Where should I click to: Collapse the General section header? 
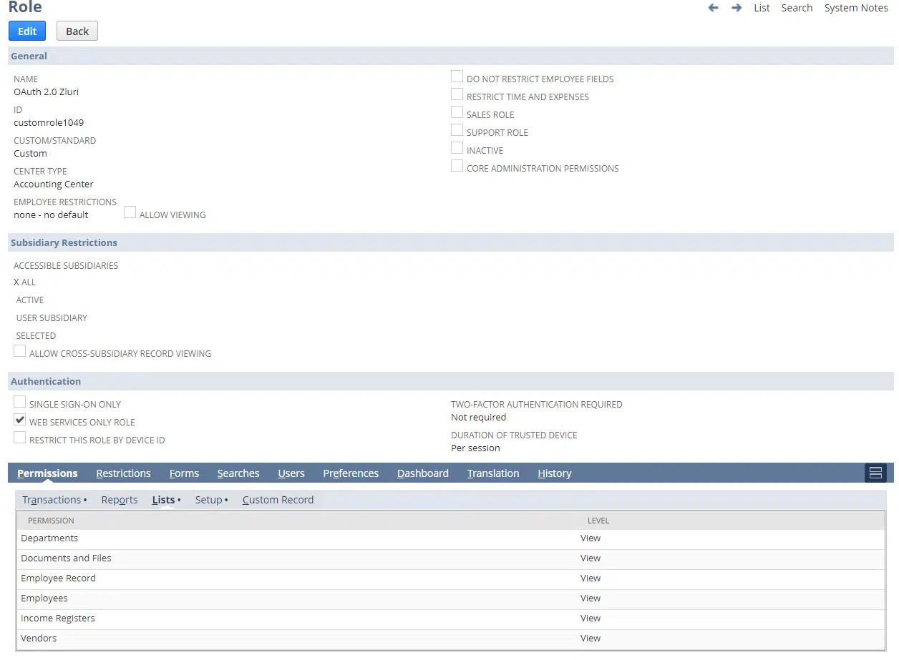(29, 56)
